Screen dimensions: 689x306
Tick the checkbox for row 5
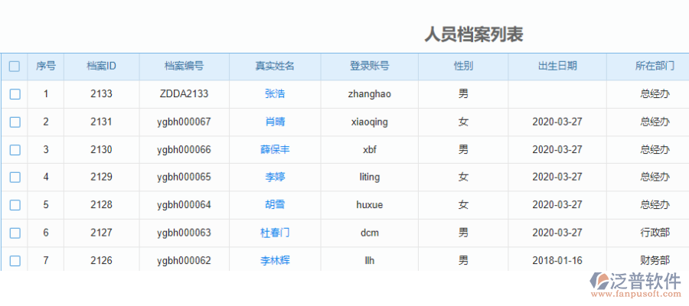(x=15, y=205)
